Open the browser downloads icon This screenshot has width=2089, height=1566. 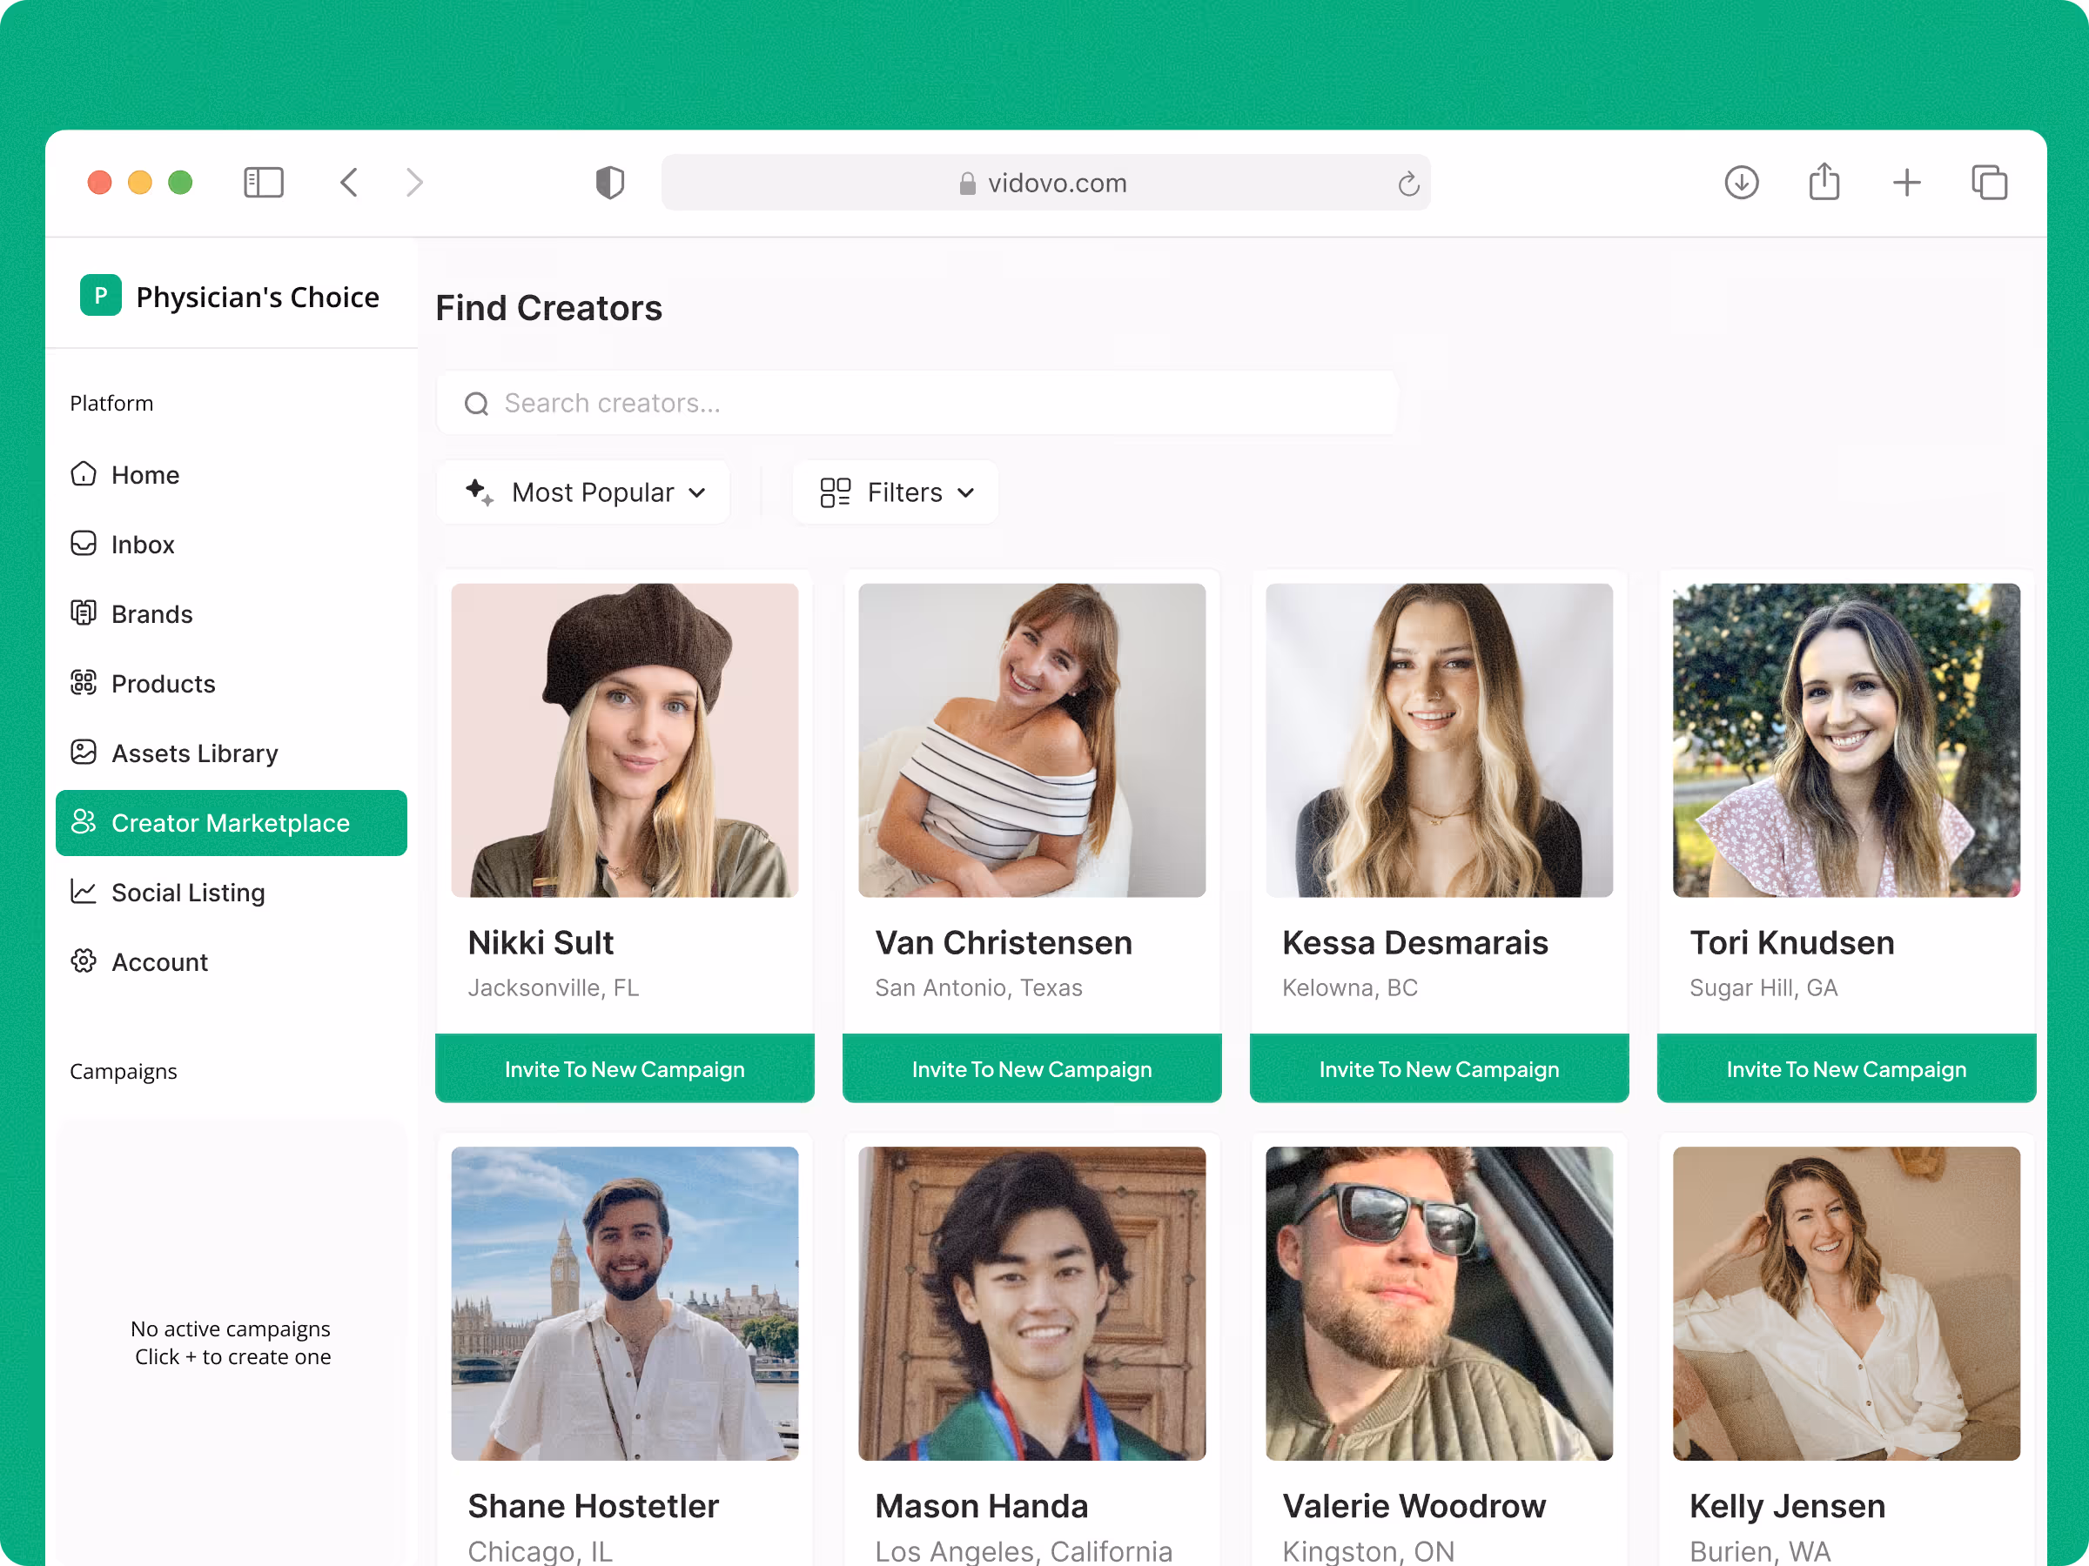1742,182
